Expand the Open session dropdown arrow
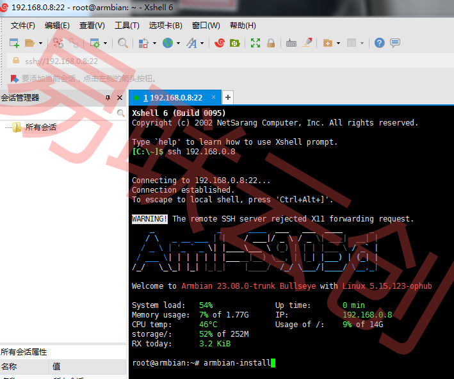This screenshot has width=454, height=379. (x=40, y=43)
